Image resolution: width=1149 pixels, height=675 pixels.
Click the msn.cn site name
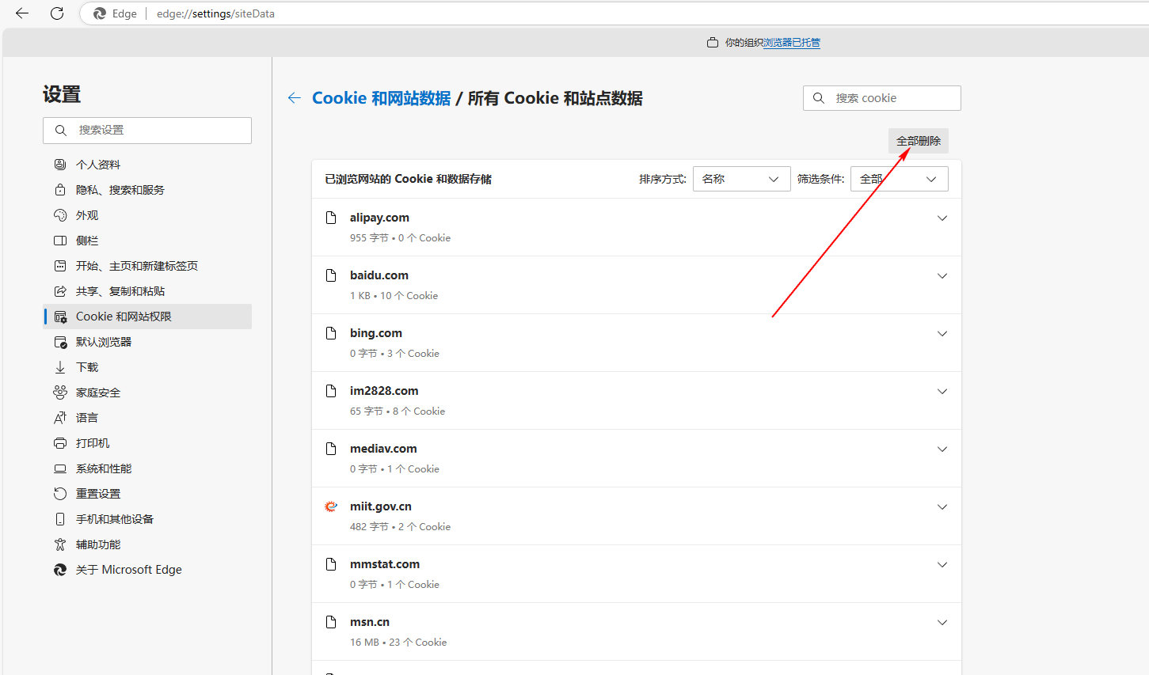click(x=370, y=622)
